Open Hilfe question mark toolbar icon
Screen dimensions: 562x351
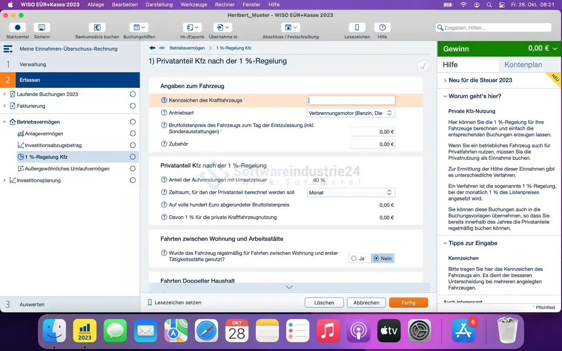tap(382, 28)
